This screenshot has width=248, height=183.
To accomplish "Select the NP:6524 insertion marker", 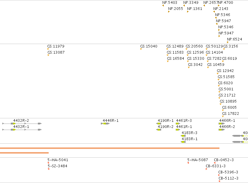I will click(x=228, y=42).
